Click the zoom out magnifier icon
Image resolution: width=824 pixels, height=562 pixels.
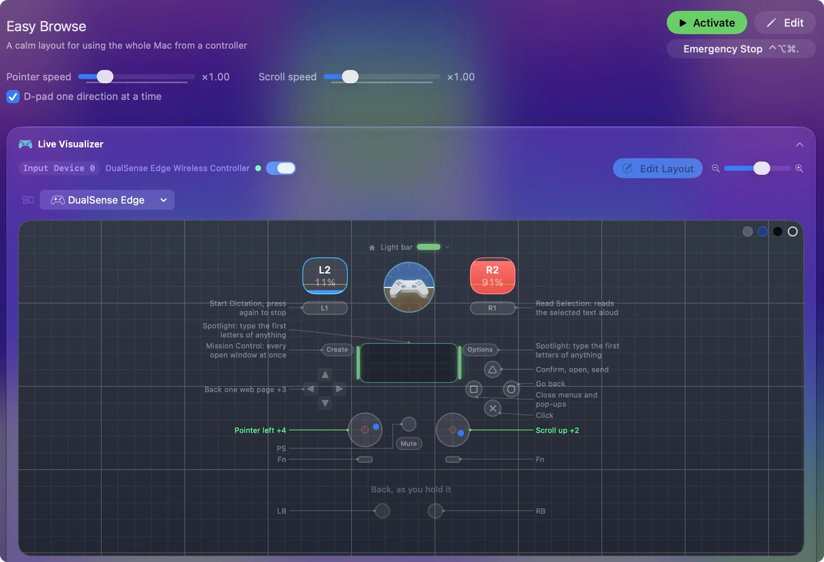716,168
